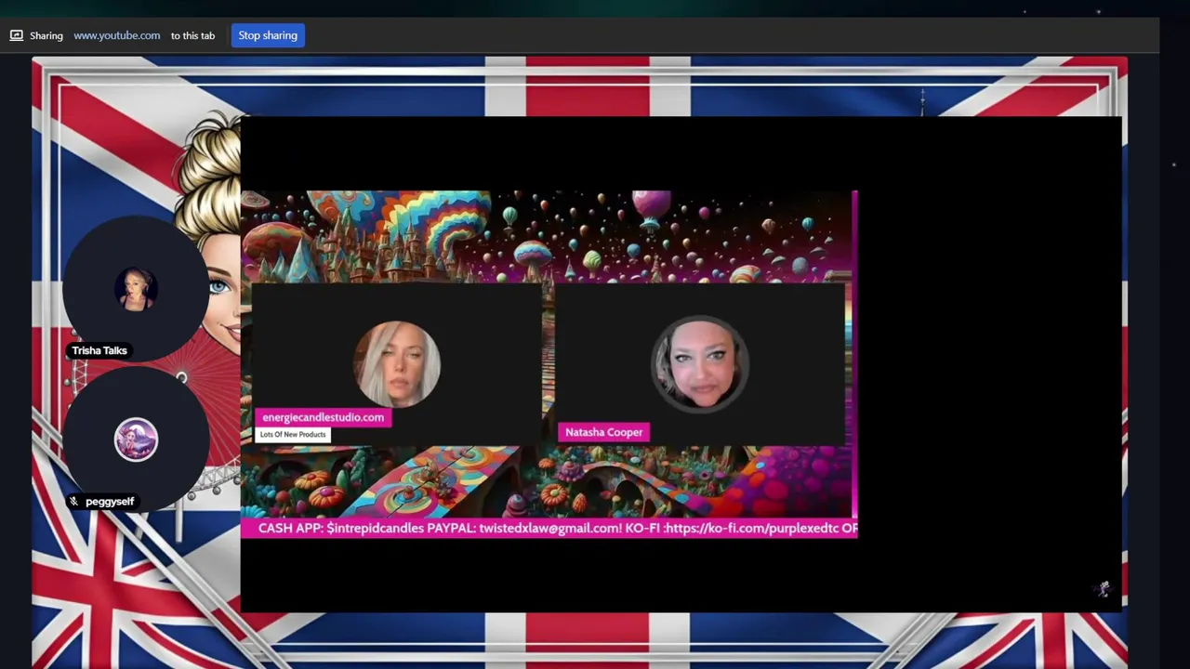Screen dimensions: 1190x669
Task: Click the Trisha Talks name label
Action: [x=99, y=350]
